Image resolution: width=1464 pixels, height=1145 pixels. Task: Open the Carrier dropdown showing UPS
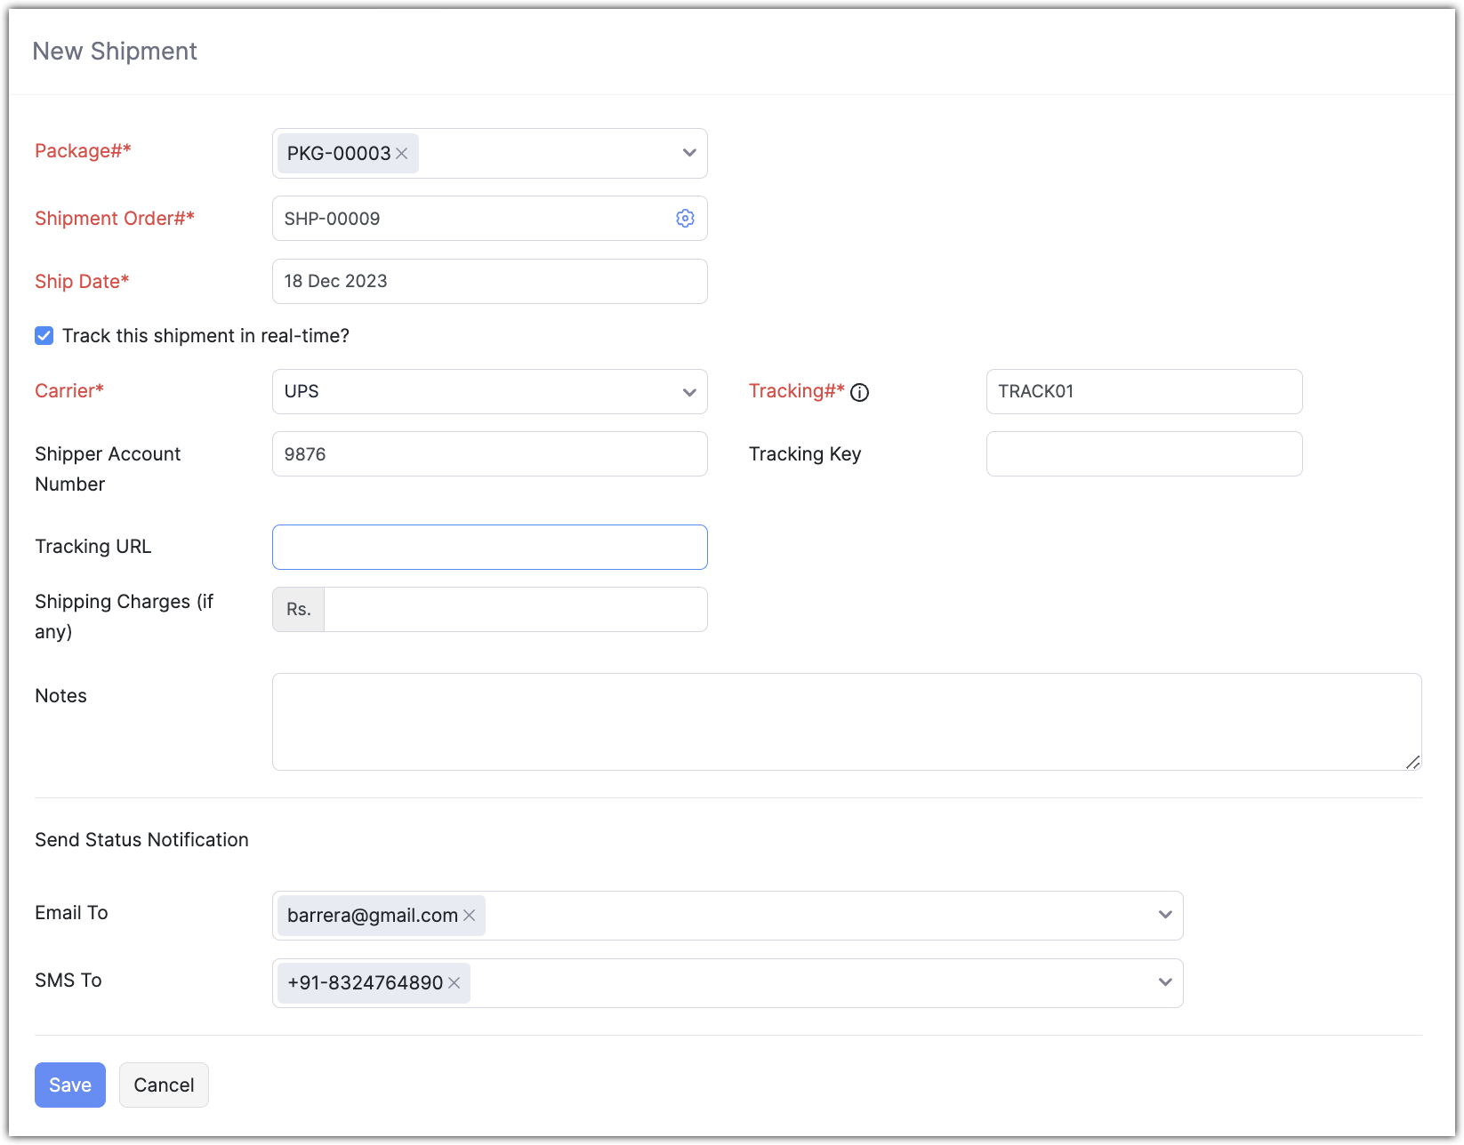point(688,392)
